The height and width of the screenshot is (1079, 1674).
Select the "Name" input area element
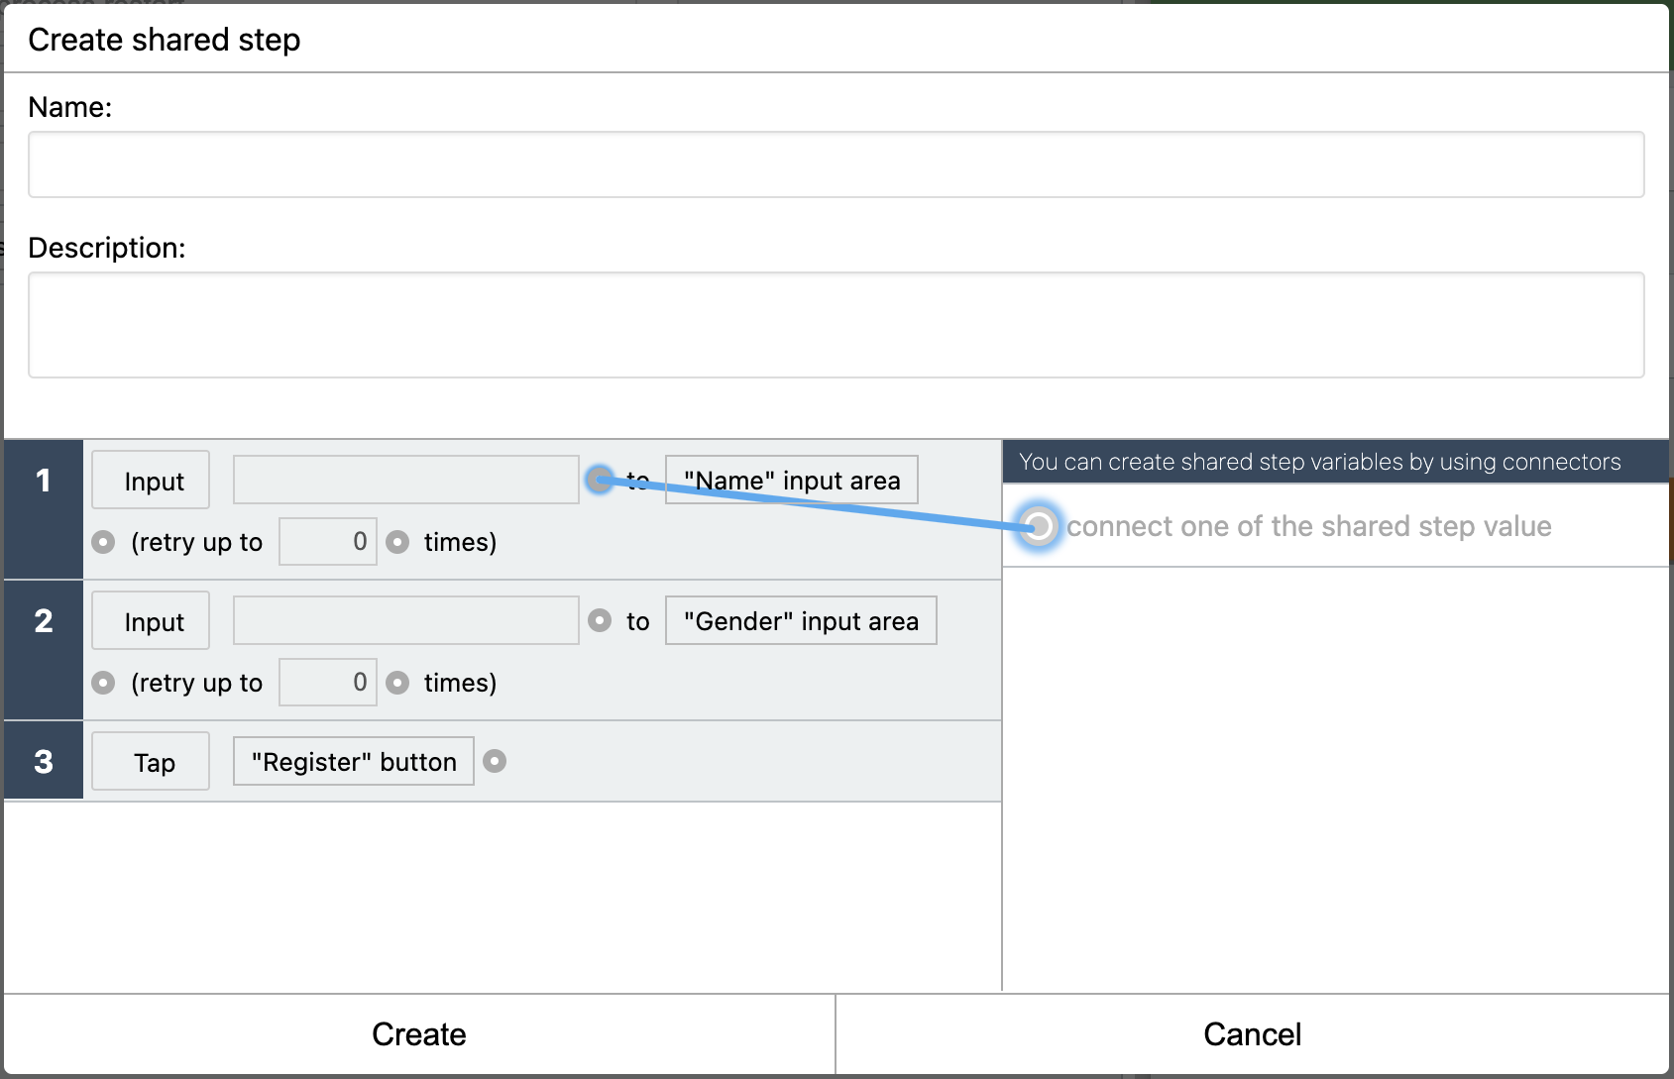792,480
